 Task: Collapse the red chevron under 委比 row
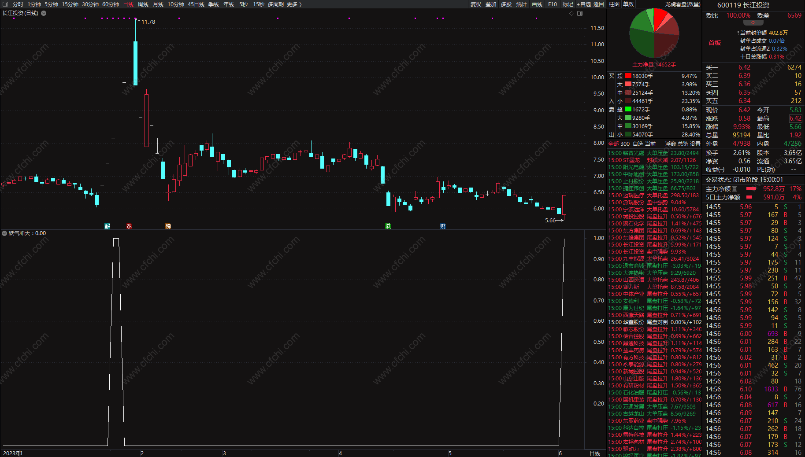pyautogui.click(x=753, y=22)
